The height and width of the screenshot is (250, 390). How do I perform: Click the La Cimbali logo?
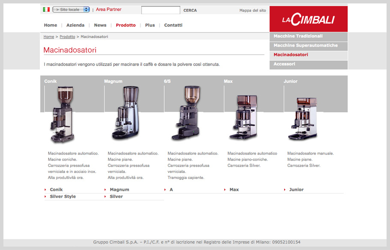click(309, 19)
